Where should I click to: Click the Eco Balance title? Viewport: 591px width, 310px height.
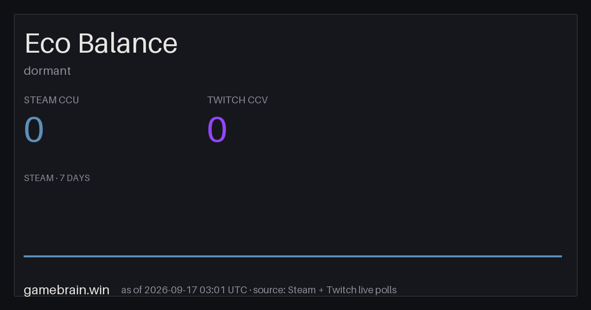click(101, 43)
